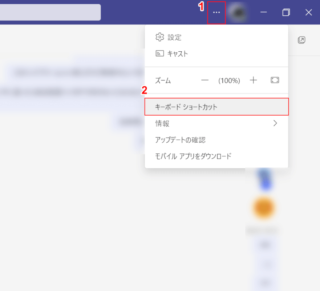Image resolution: width=320 pixels, height=291 pixels.
Task: Click the pop-out window icon
Action: [301, 40]
